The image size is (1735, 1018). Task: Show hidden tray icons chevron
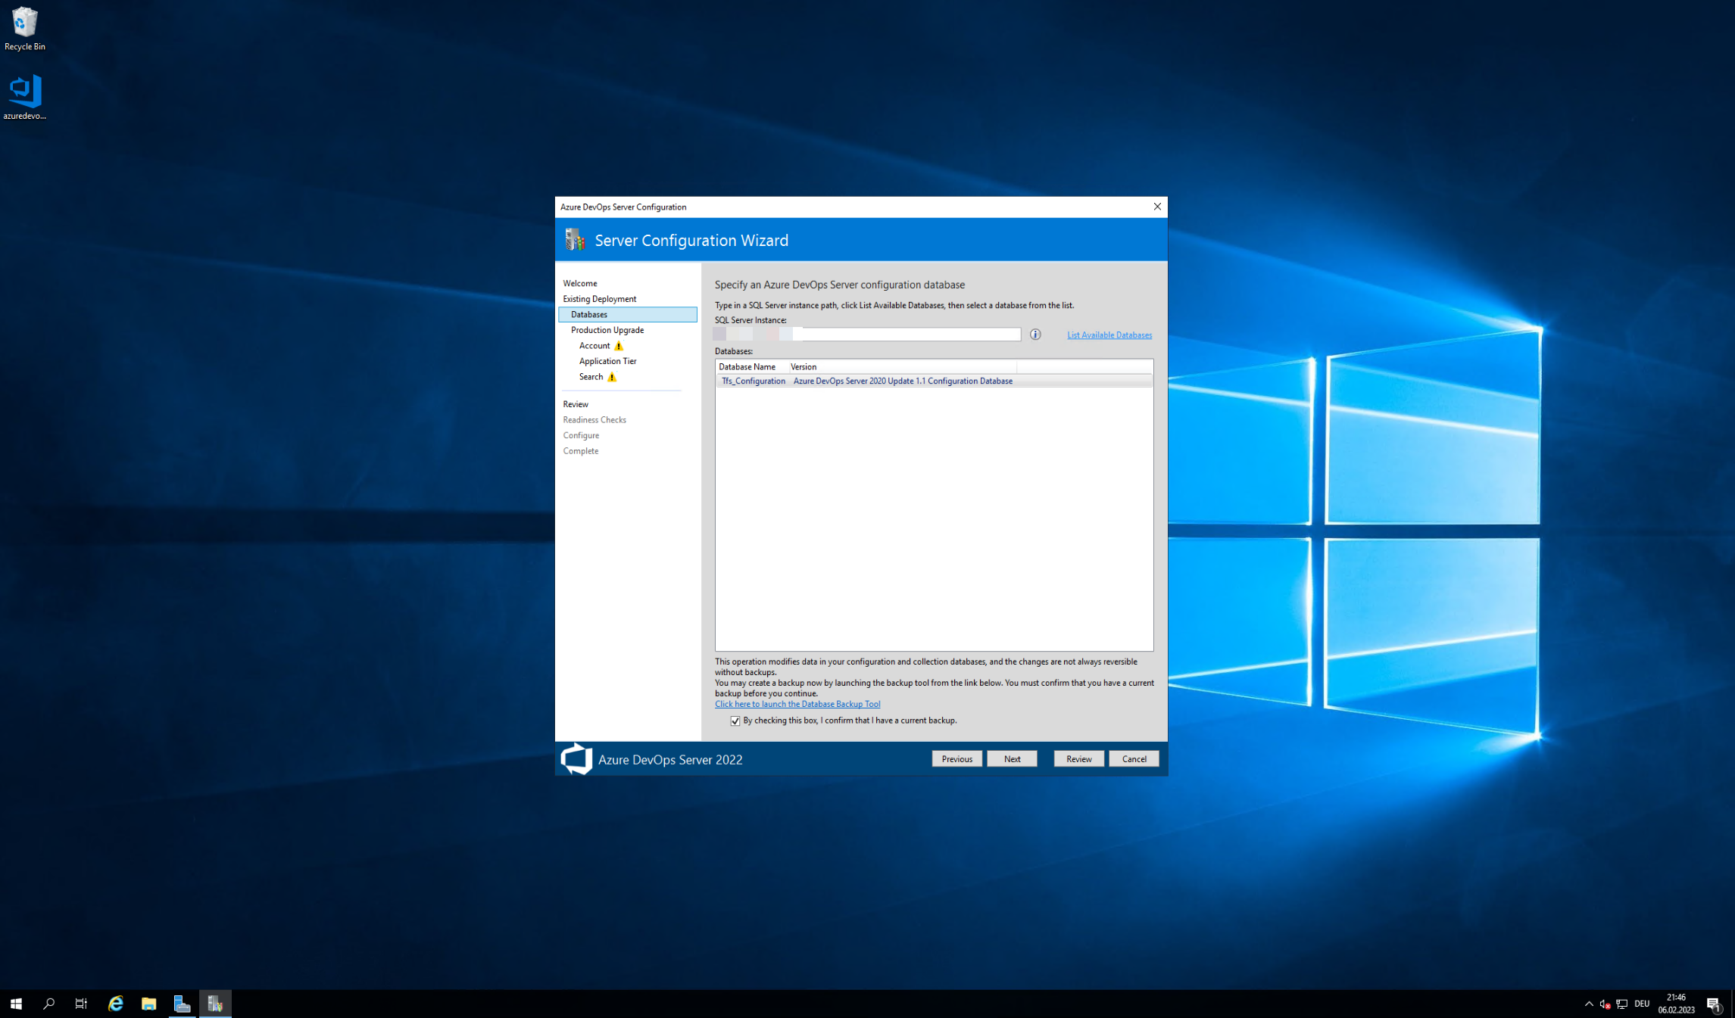coord(1589,1004)
